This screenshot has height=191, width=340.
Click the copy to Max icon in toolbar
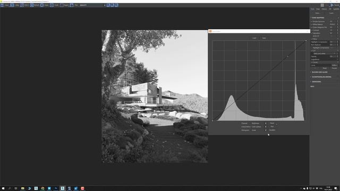12,5
